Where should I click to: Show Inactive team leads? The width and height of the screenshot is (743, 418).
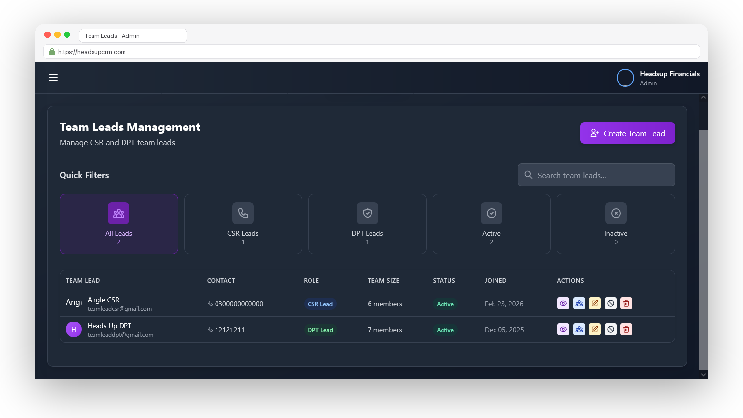click(616, 224)
